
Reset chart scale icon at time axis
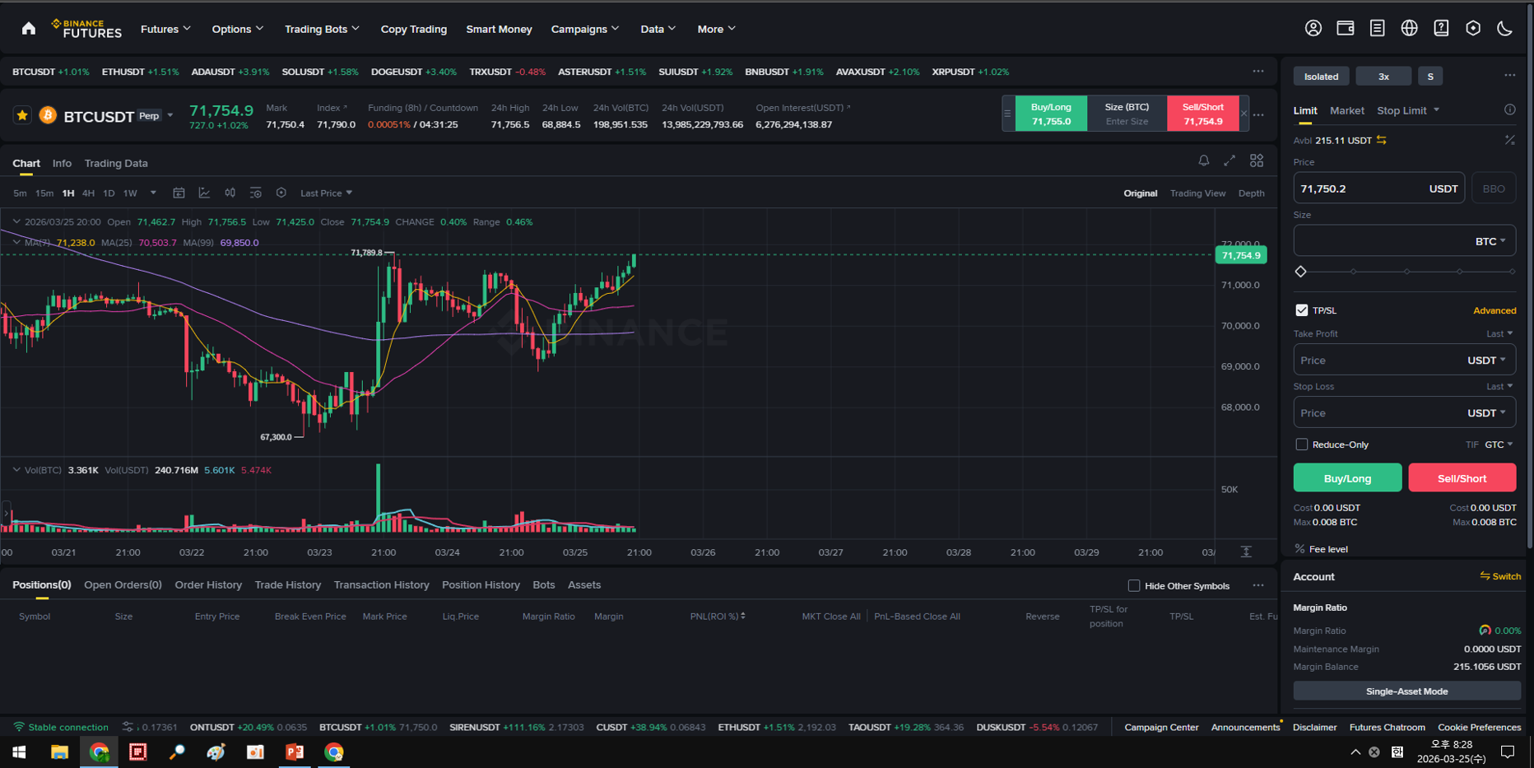[x=1246, y=552]
